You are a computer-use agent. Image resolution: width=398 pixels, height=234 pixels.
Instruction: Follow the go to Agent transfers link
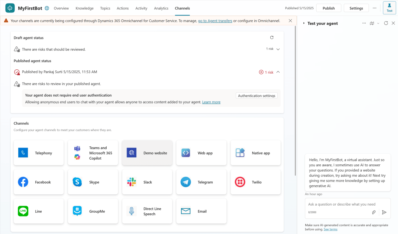click(x=215, y=21)
